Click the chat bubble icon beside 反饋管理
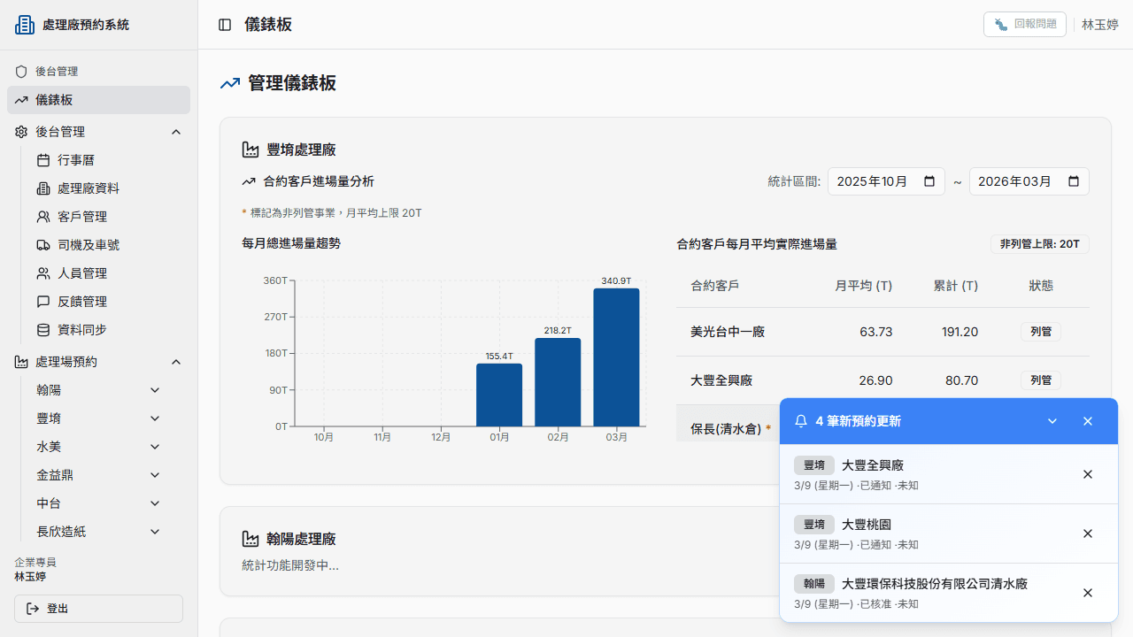 click(x=43, y=302)
